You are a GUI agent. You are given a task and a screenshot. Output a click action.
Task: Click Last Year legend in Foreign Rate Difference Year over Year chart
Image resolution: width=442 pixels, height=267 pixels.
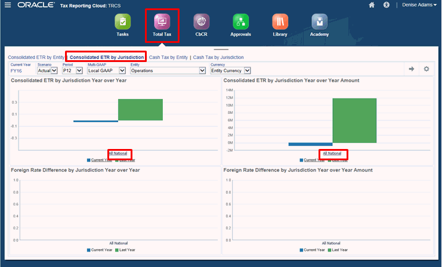tap(125, 250)
